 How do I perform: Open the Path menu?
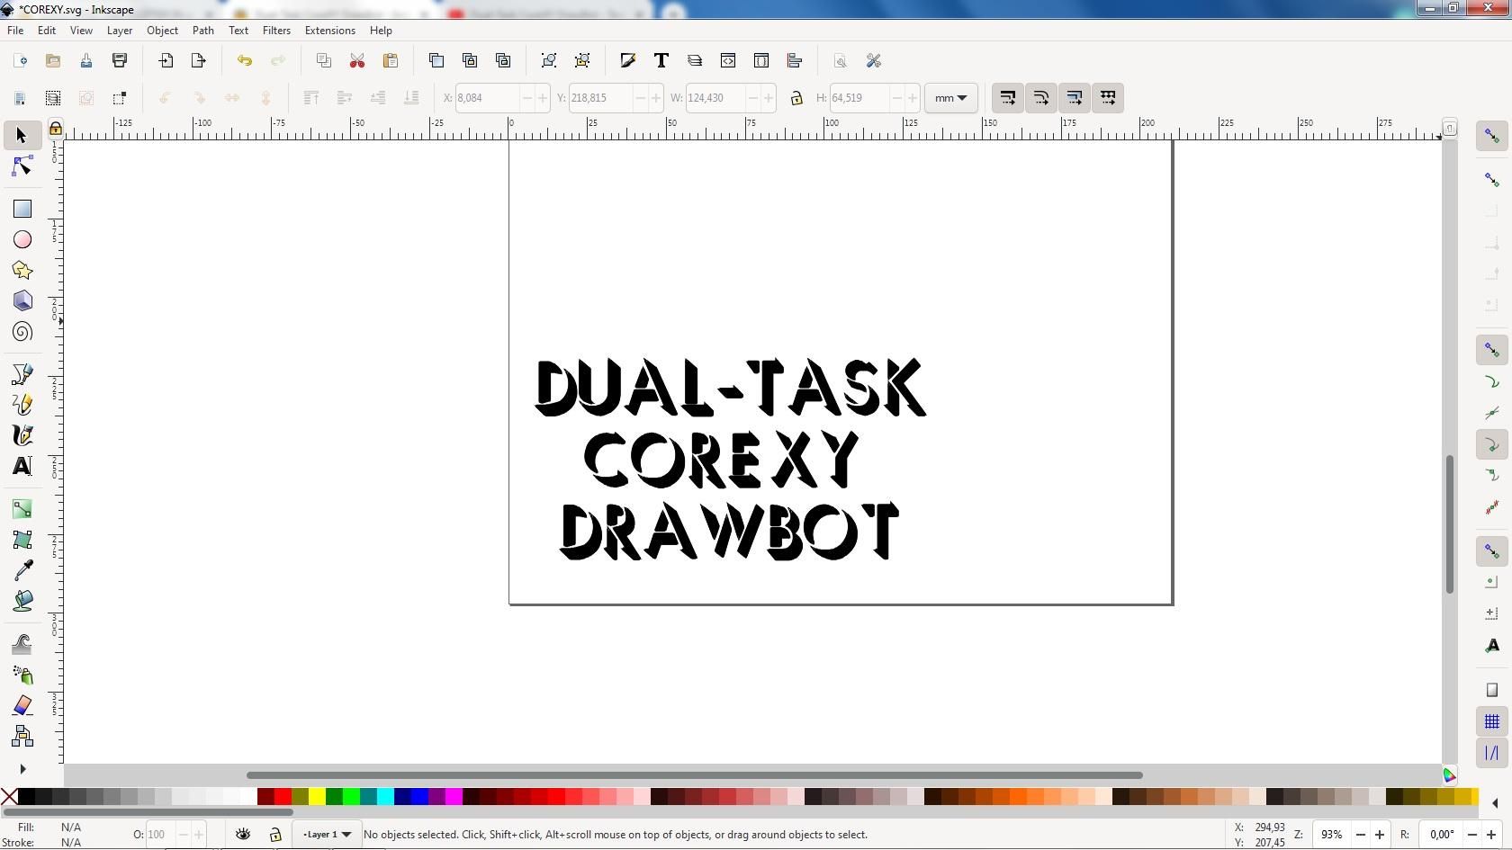(x=202, y=30)
